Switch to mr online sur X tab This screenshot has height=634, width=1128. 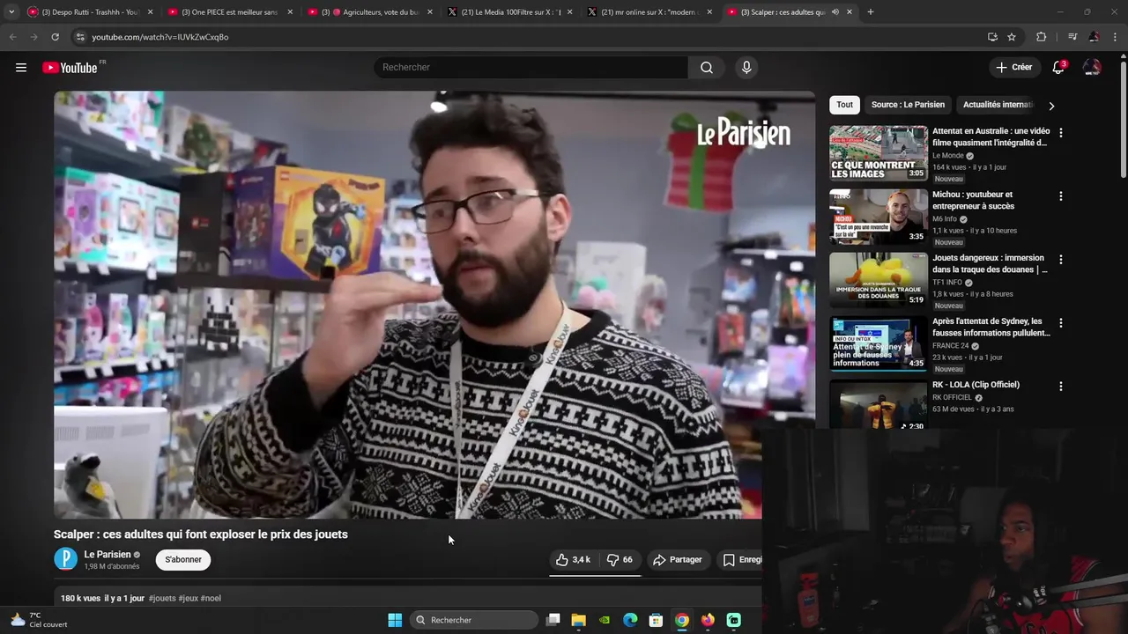point(650,12)
